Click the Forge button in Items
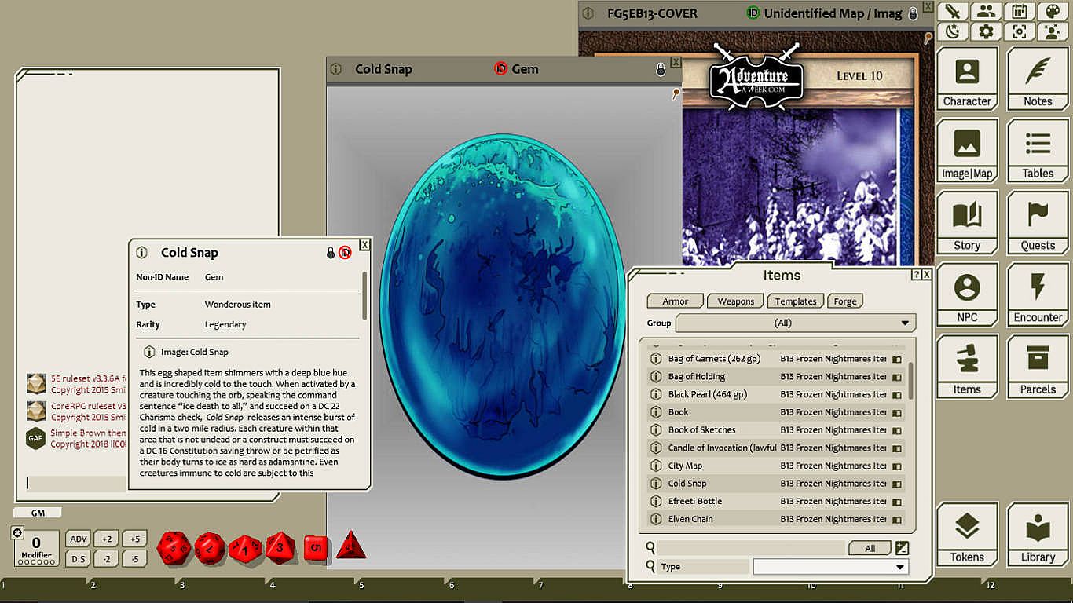This screenshot has height=603, width=1073. 845,301
